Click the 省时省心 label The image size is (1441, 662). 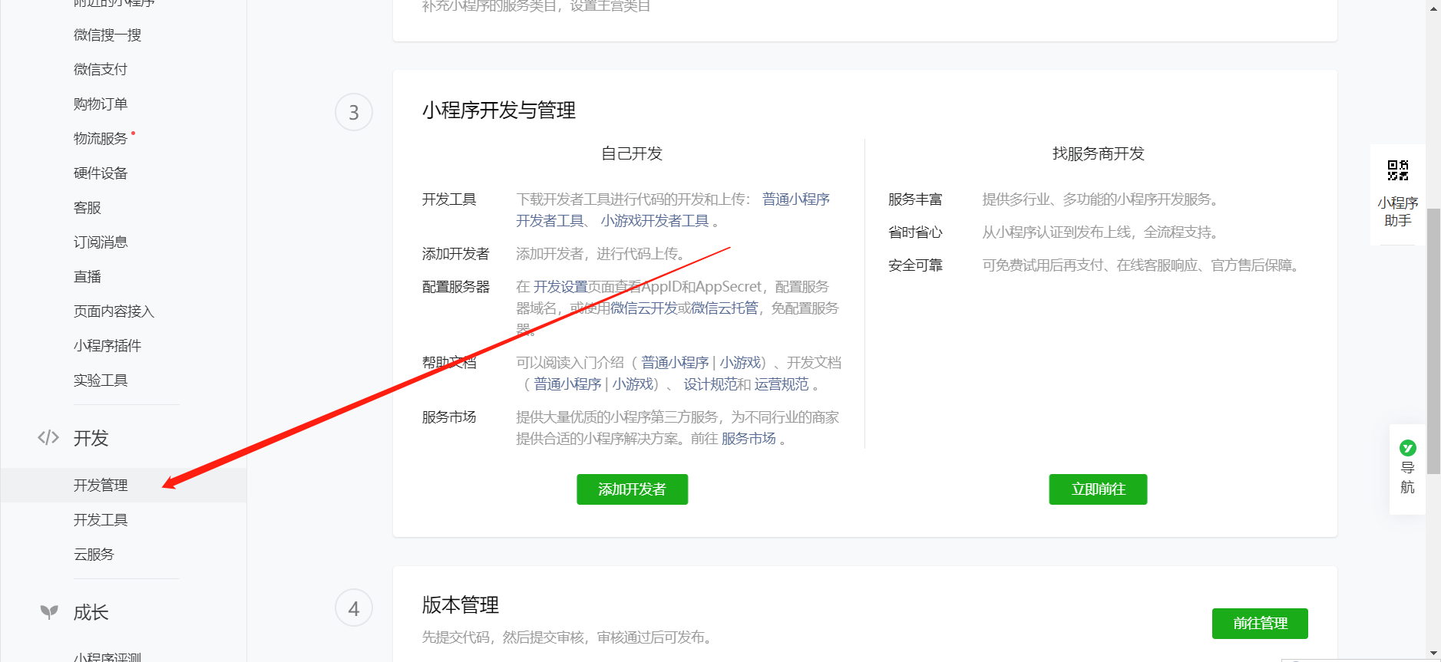click(x=915, y=232)
